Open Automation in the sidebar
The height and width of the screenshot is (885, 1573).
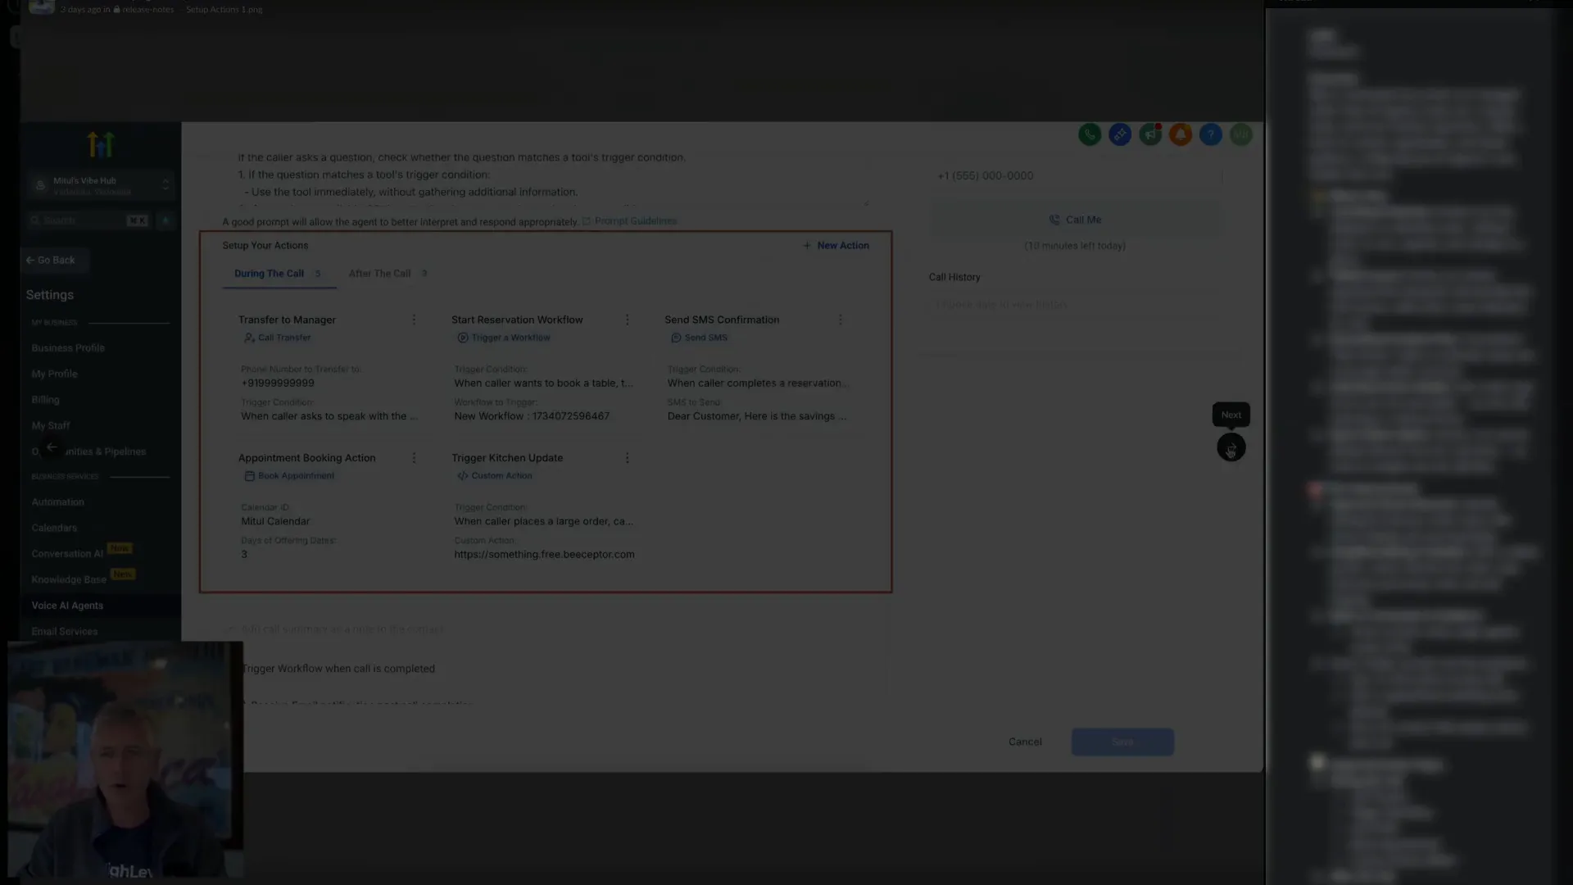point(57,502)
